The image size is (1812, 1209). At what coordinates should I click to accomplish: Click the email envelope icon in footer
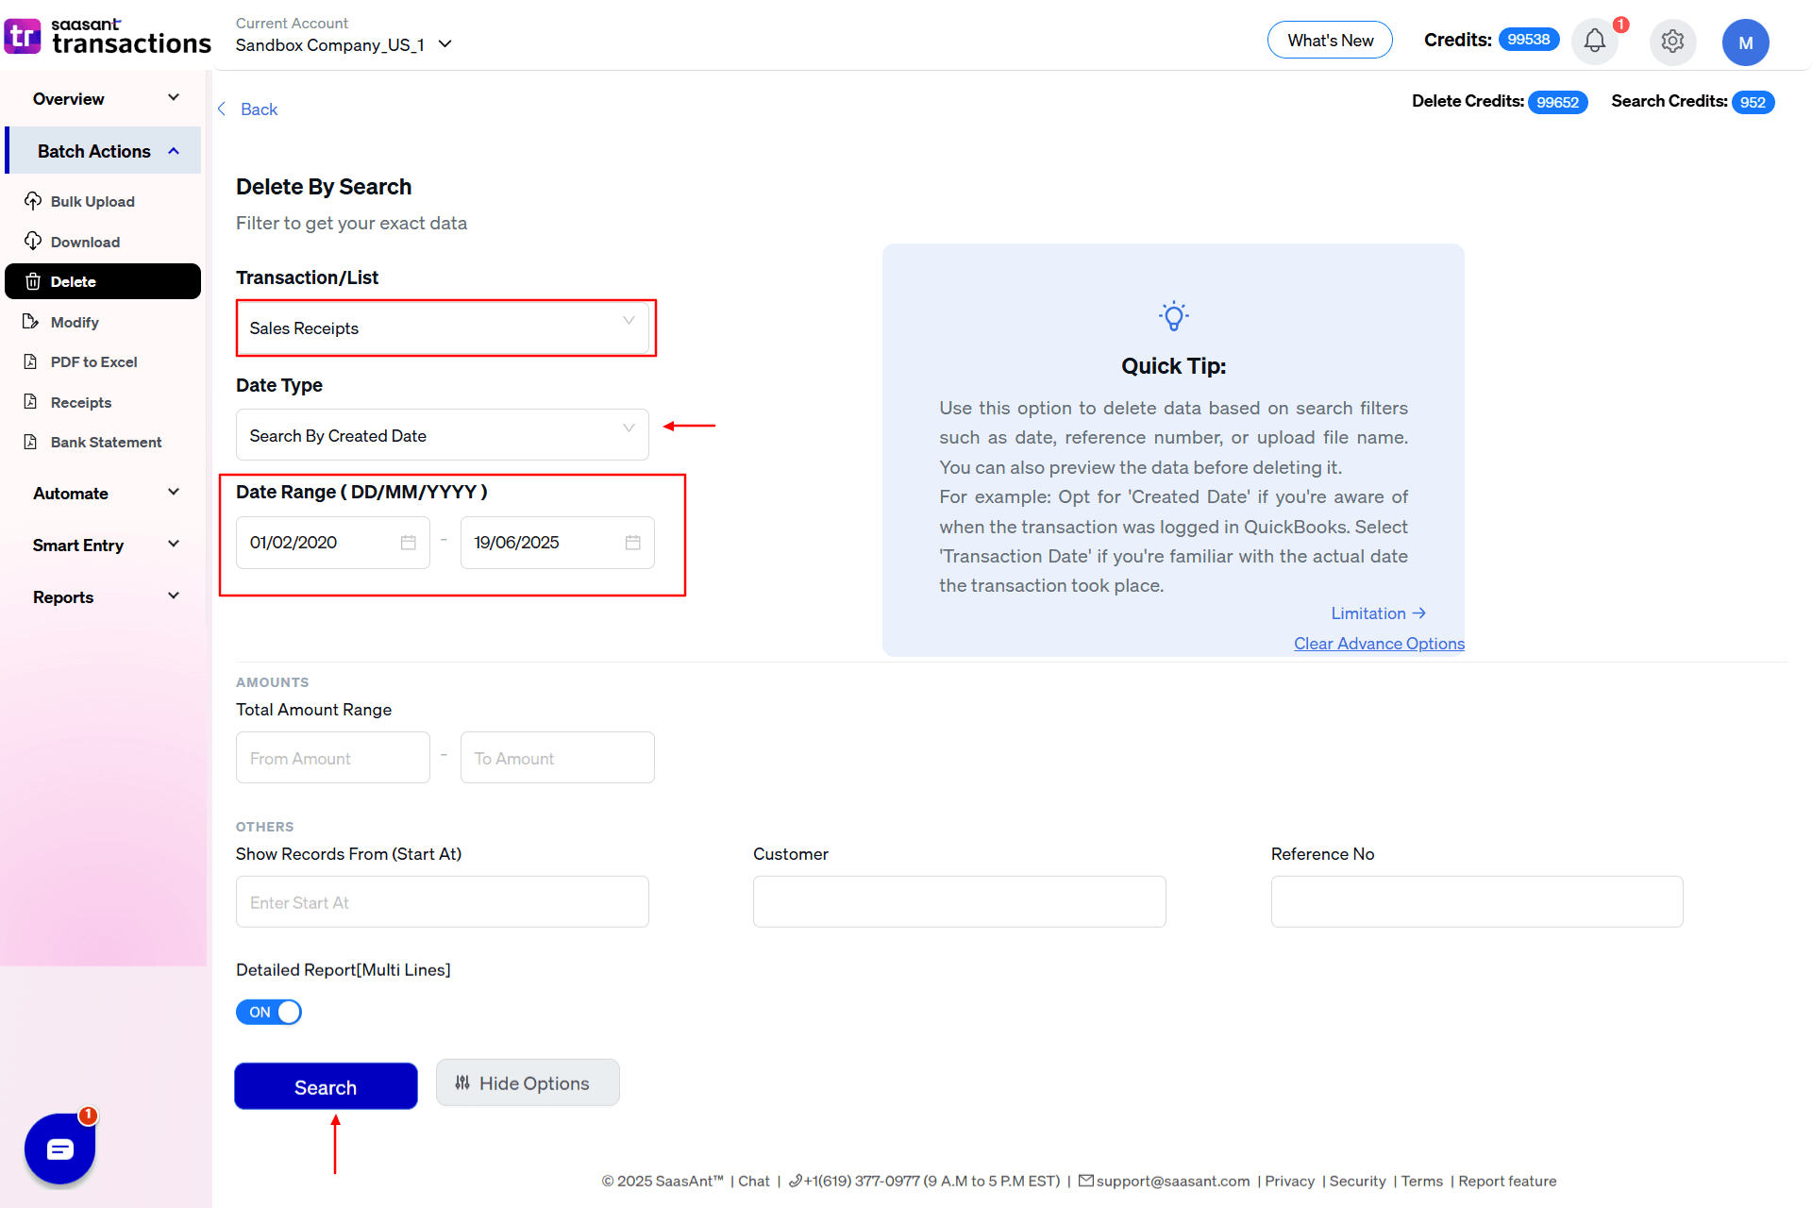click(1085, 1181)
